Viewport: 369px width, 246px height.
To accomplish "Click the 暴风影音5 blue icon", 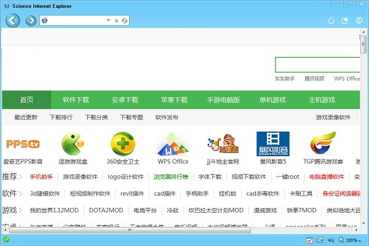I will [273, 144].
